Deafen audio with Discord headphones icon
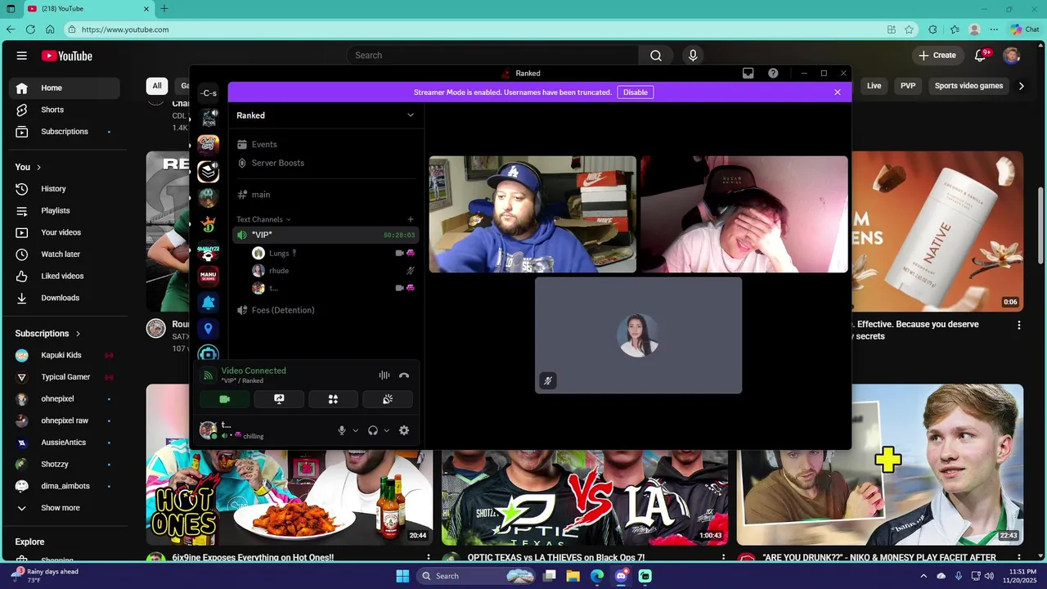This screenshot has width=1047, height=589. (373, 430)
